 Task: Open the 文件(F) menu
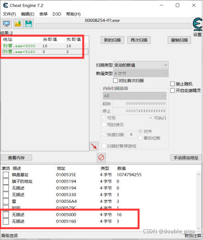point(10,14)
